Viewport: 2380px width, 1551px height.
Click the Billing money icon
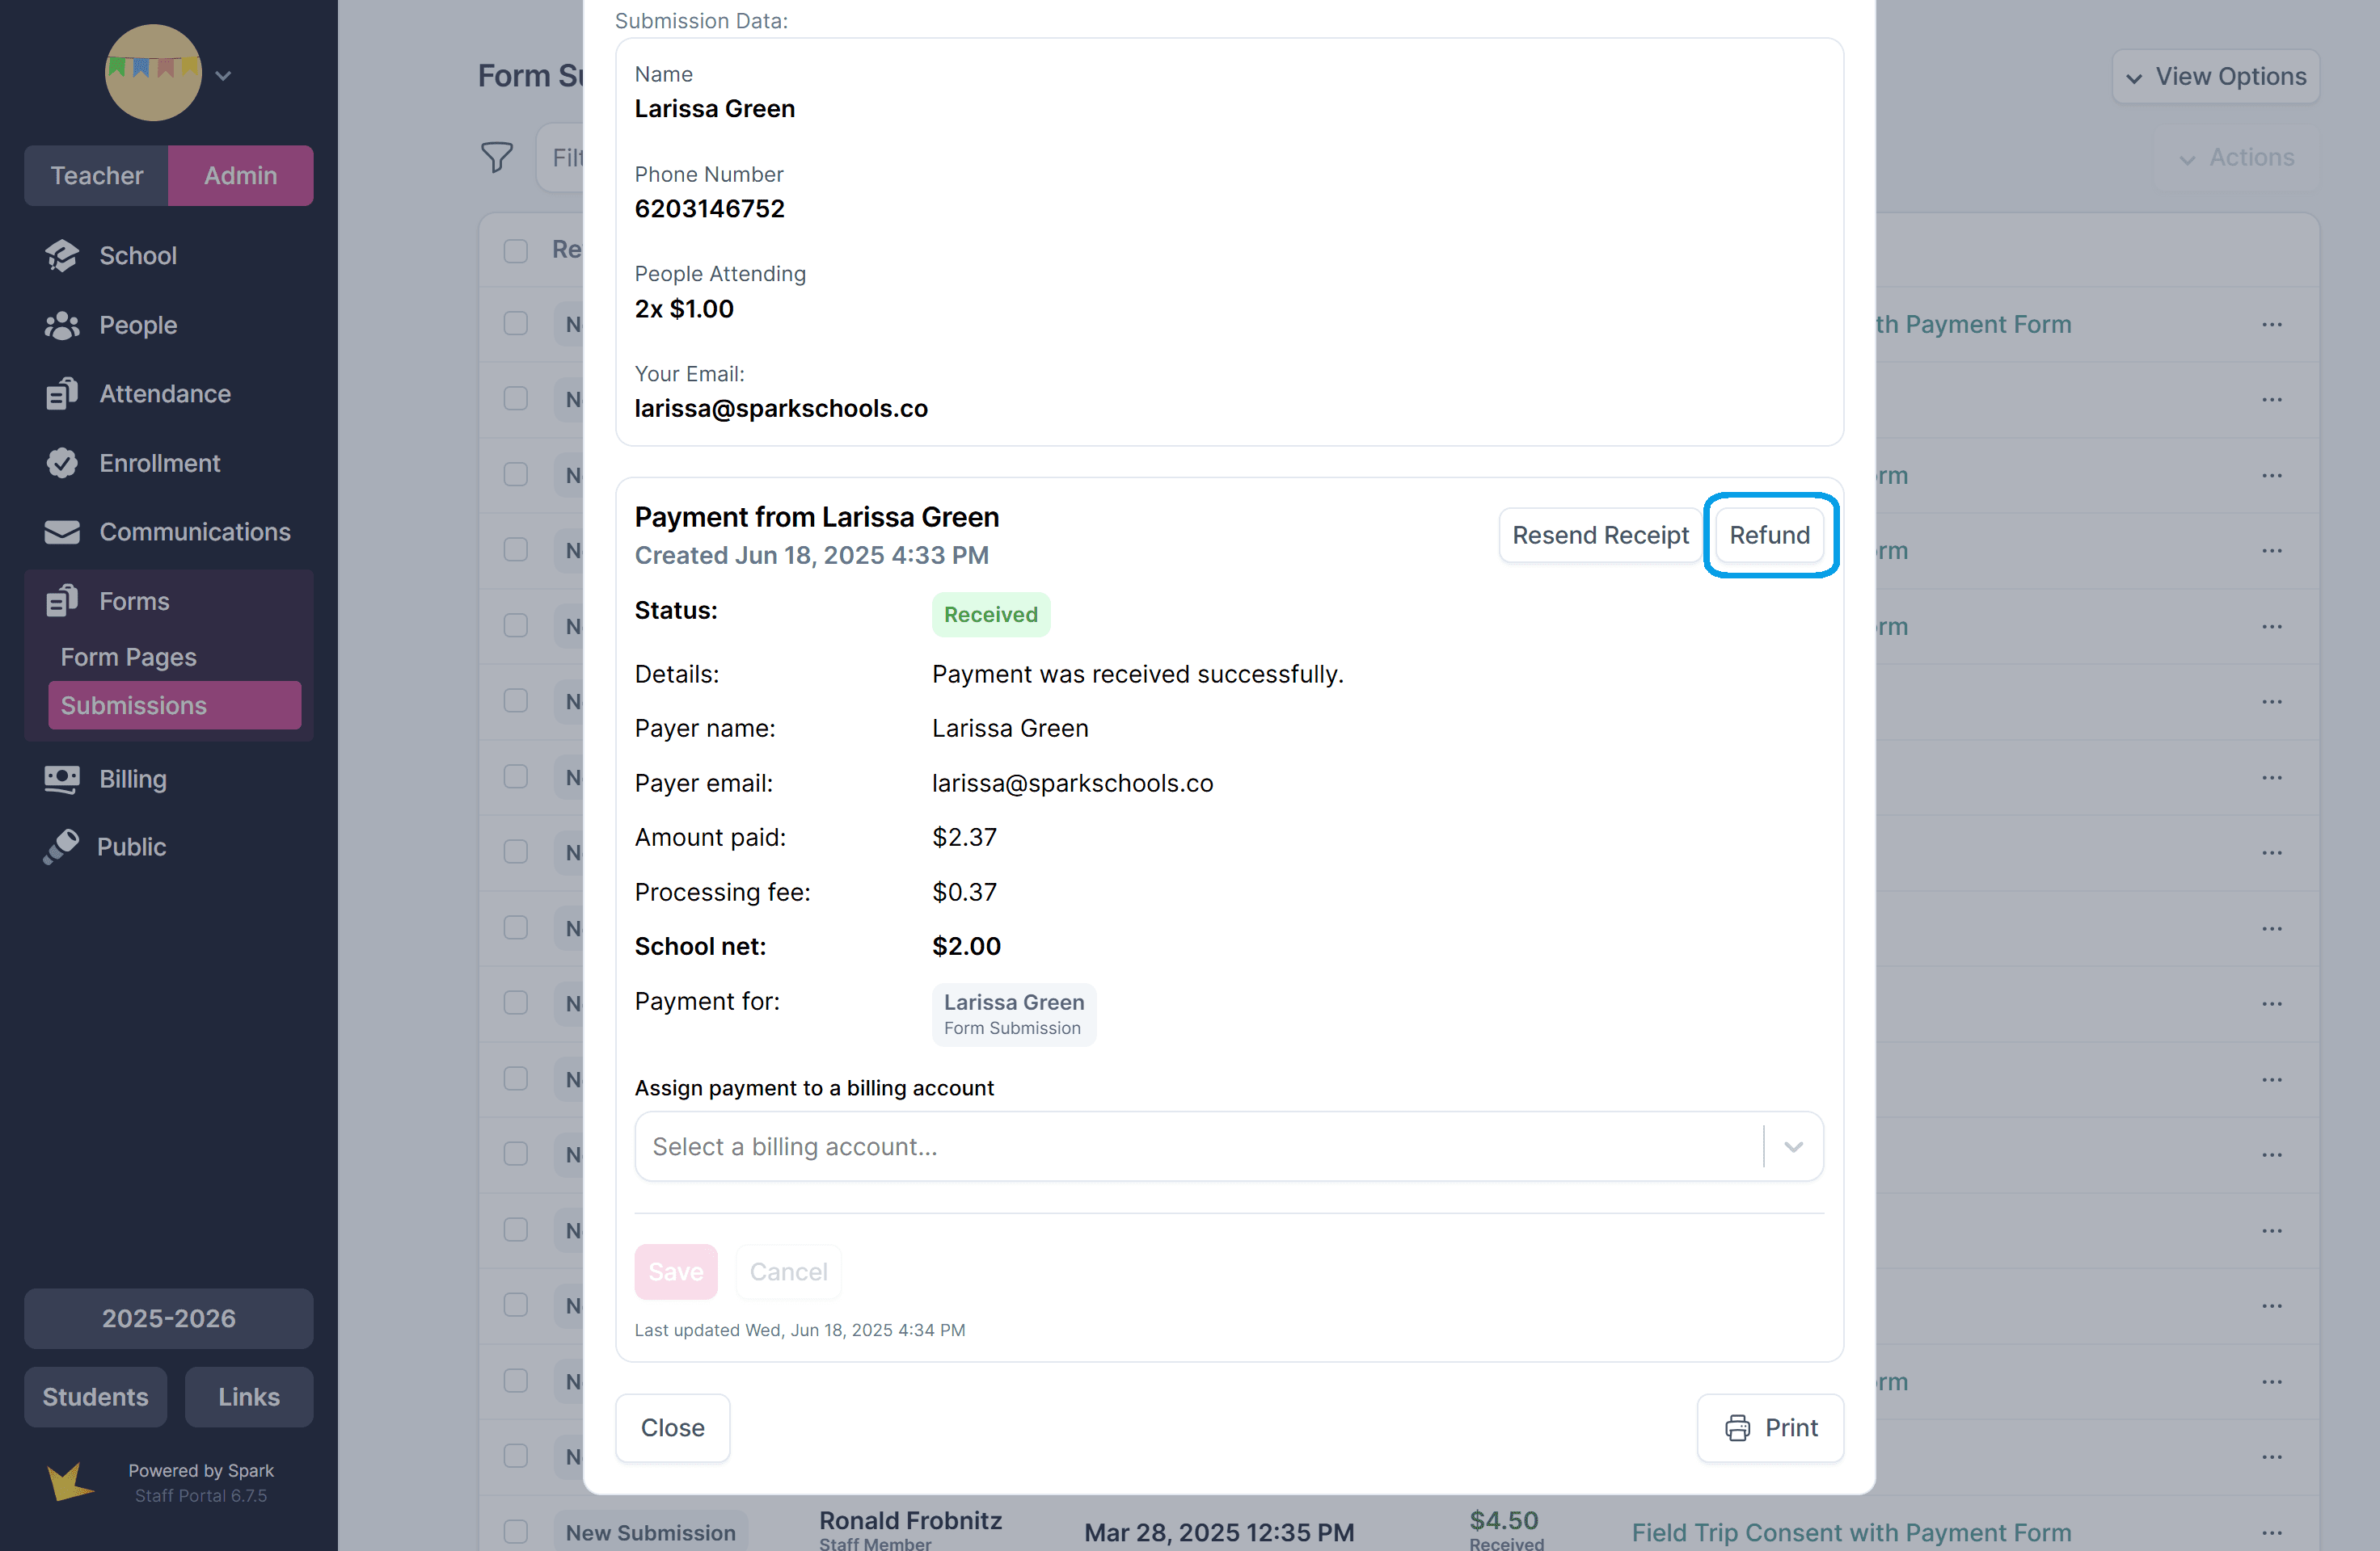(x=62, y=780)
